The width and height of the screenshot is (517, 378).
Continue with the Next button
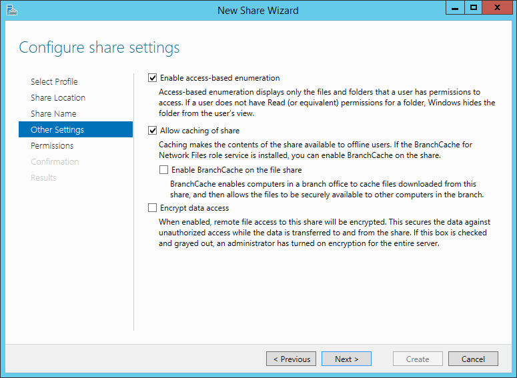click(346, 359)
